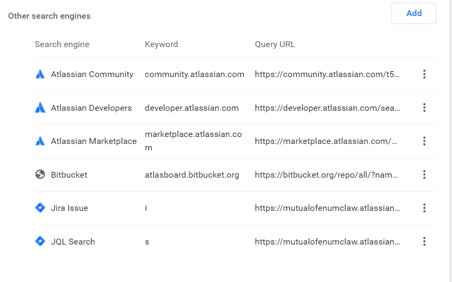
Task: Click the Bitbucket globe icon
Action: point(40,174)
